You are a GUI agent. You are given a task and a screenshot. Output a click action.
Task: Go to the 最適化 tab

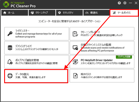pyautogui.click(x=96, y=13)
